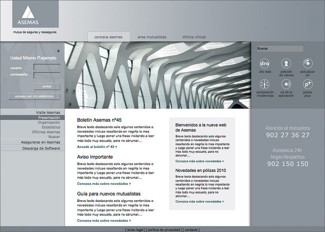This screenshot has width=325, height=232.
Task: Click link under Novedades en pólizas 2010
Action: pos(200,201)
